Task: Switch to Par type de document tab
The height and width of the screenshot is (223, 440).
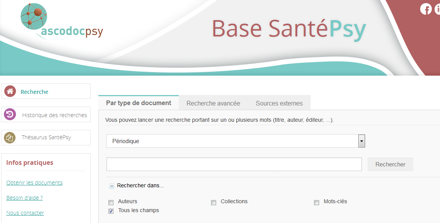Action: tap(139, 103)
